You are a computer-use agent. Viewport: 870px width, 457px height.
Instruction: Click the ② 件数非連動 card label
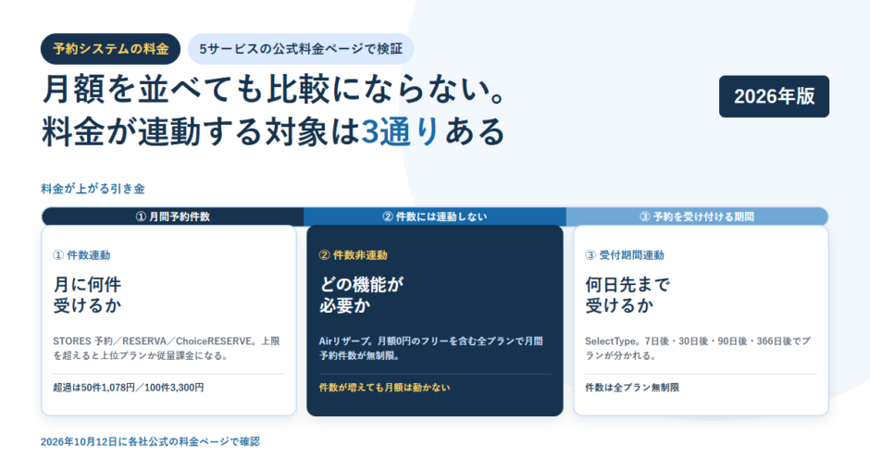coord(354,255)
